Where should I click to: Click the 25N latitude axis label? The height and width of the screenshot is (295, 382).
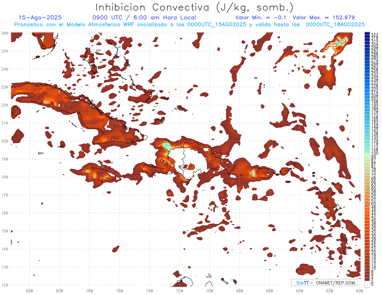click(x=4, y=51)
